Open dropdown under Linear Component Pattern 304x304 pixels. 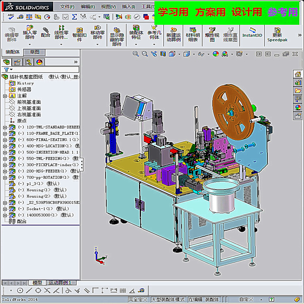(61, 45)
